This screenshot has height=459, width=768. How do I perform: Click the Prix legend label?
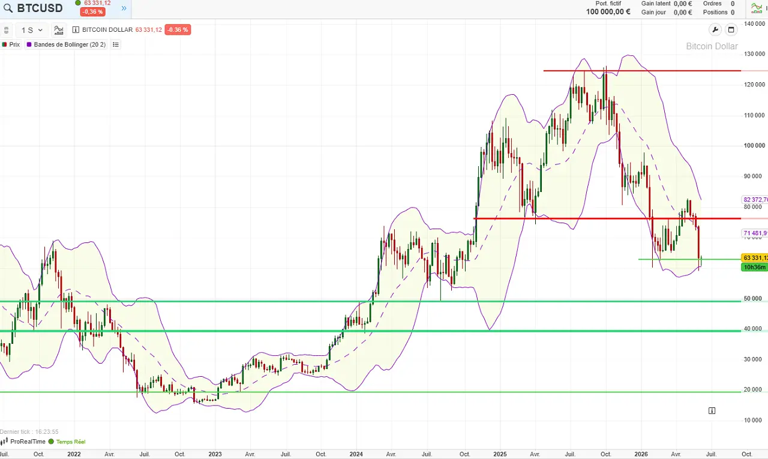(14, 44)
